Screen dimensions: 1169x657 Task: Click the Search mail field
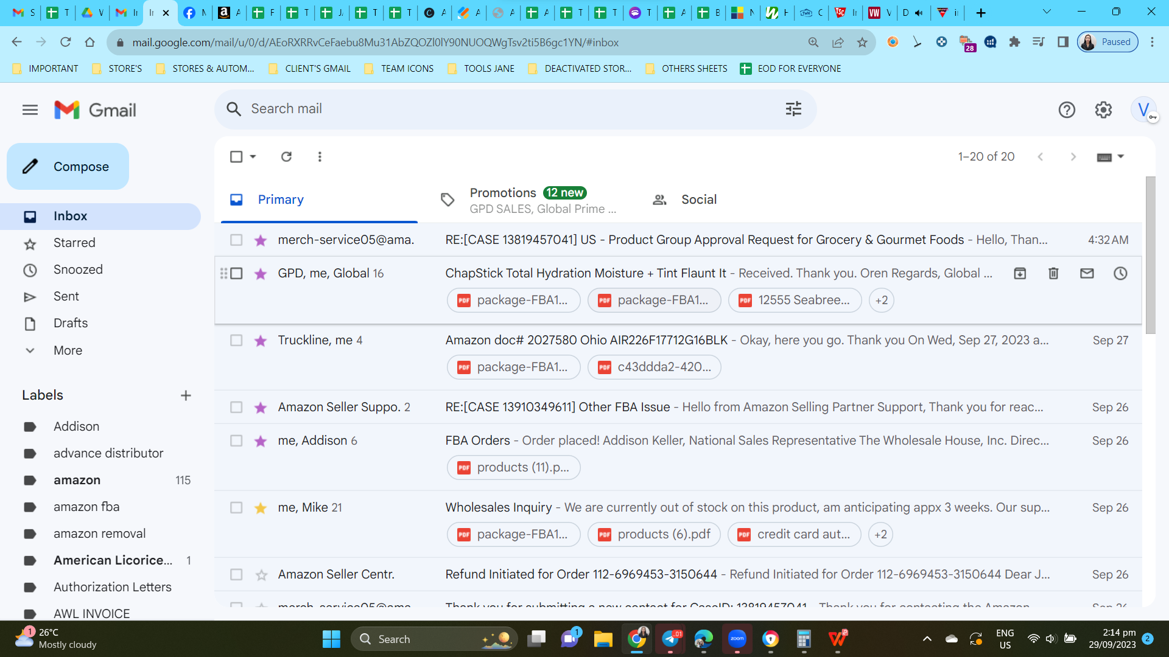515,109
